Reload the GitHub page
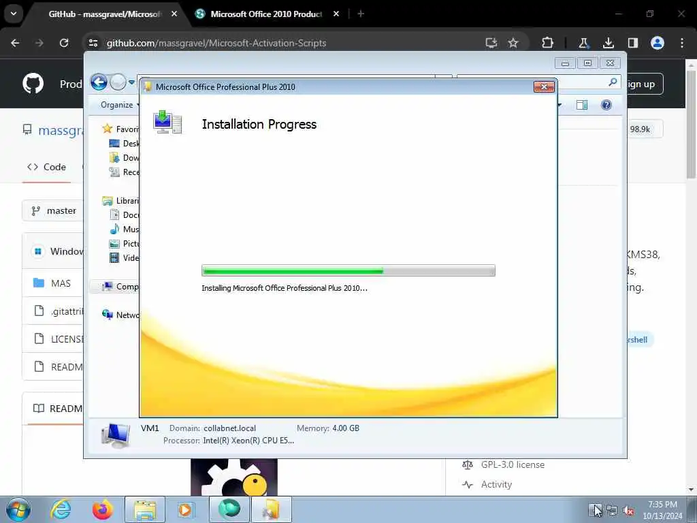Image resolution: width=697 pixels, height=523 pixels. (64, 43)
